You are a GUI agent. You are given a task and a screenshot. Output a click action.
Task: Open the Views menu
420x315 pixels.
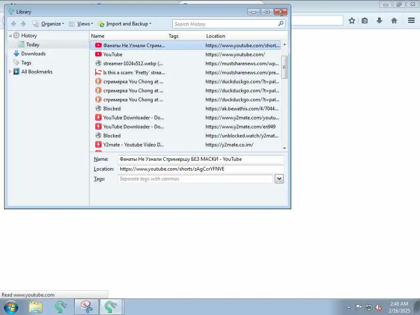[81, 24]
